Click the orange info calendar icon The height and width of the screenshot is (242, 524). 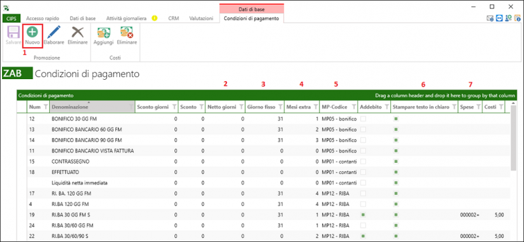tap(518, 19)
